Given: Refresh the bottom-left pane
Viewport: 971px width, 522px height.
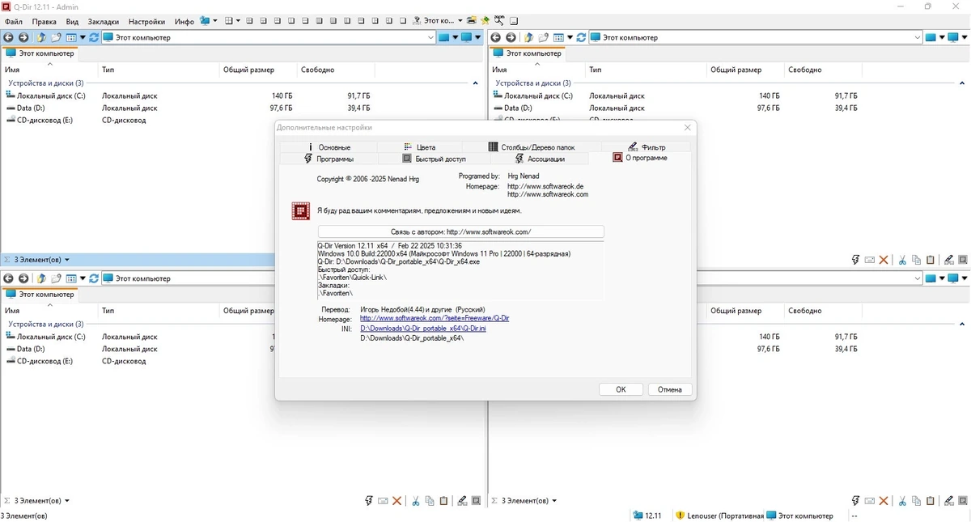Looking at the screenshot, I should [x=94, y=278].
